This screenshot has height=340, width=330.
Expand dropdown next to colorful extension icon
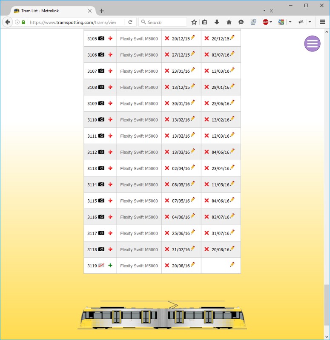pos(290,22)
